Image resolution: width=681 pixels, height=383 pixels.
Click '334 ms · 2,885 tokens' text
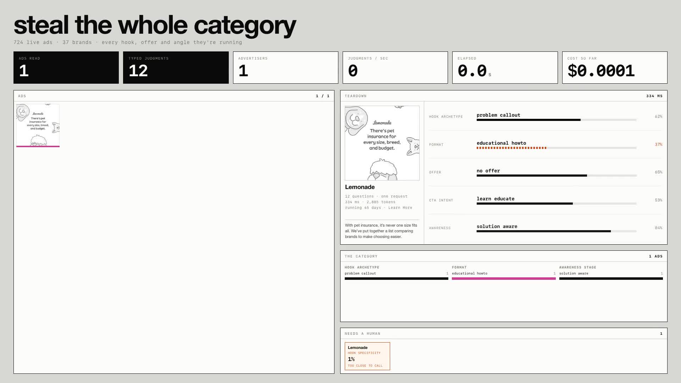[x=370, y=202]
